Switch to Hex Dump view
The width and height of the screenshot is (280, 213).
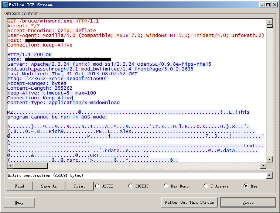pyautogui.click(x=166, y=186)
